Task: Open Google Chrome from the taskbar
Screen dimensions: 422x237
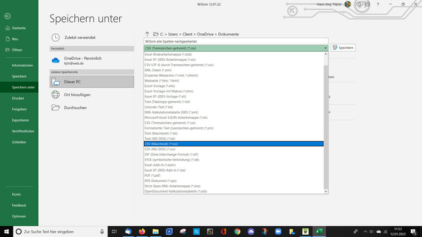Action: pyautogui.click(x=237, y=231)
